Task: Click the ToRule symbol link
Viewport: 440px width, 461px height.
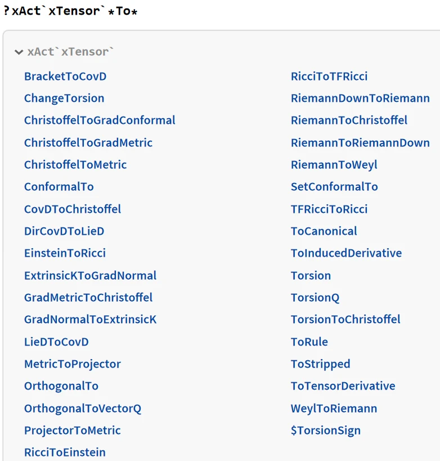Action: click(x=309, y=342)
